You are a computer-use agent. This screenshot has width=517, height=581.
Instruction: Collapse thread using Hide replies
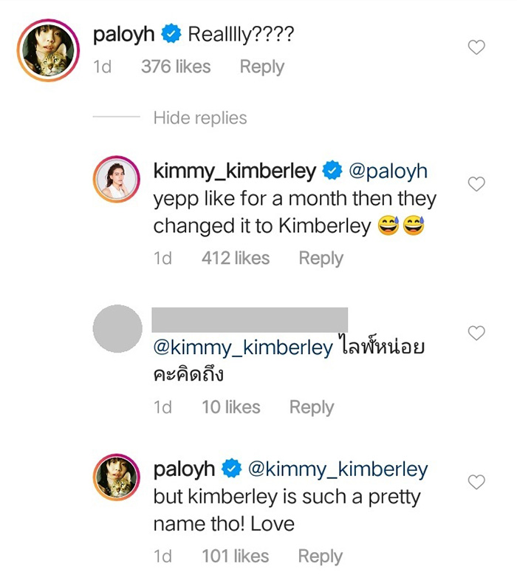200,118
